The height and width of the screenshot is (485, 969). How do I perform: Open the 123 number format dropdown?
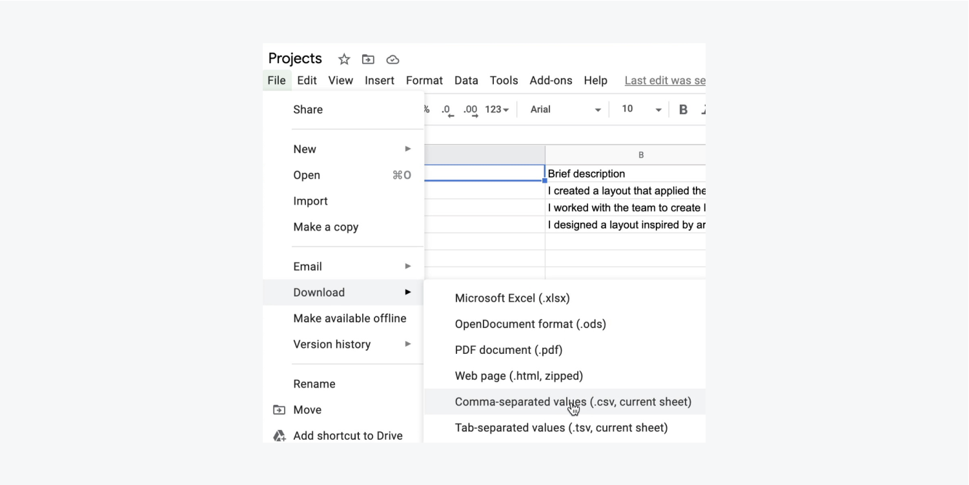click(496, 110)
